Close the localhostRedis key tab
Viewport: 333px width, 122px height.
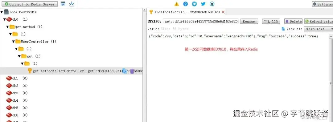223,12
